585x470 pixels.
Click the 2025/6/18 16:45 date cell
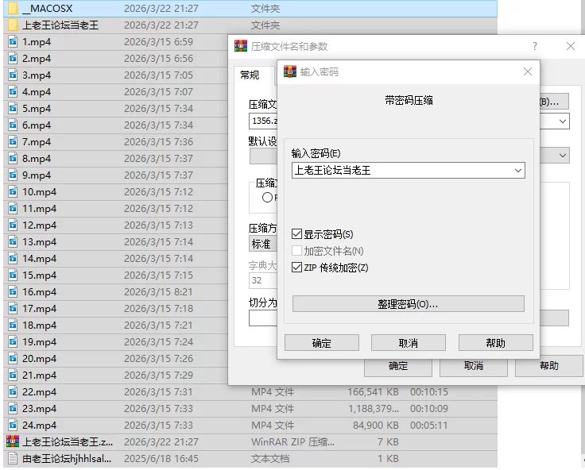tap(161, 458)
